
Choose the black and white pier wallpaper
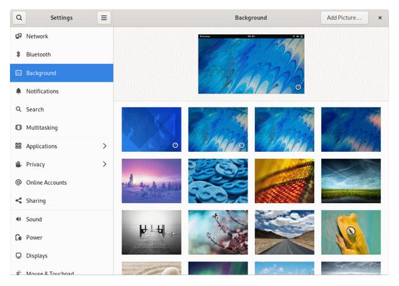pos(151,232)
